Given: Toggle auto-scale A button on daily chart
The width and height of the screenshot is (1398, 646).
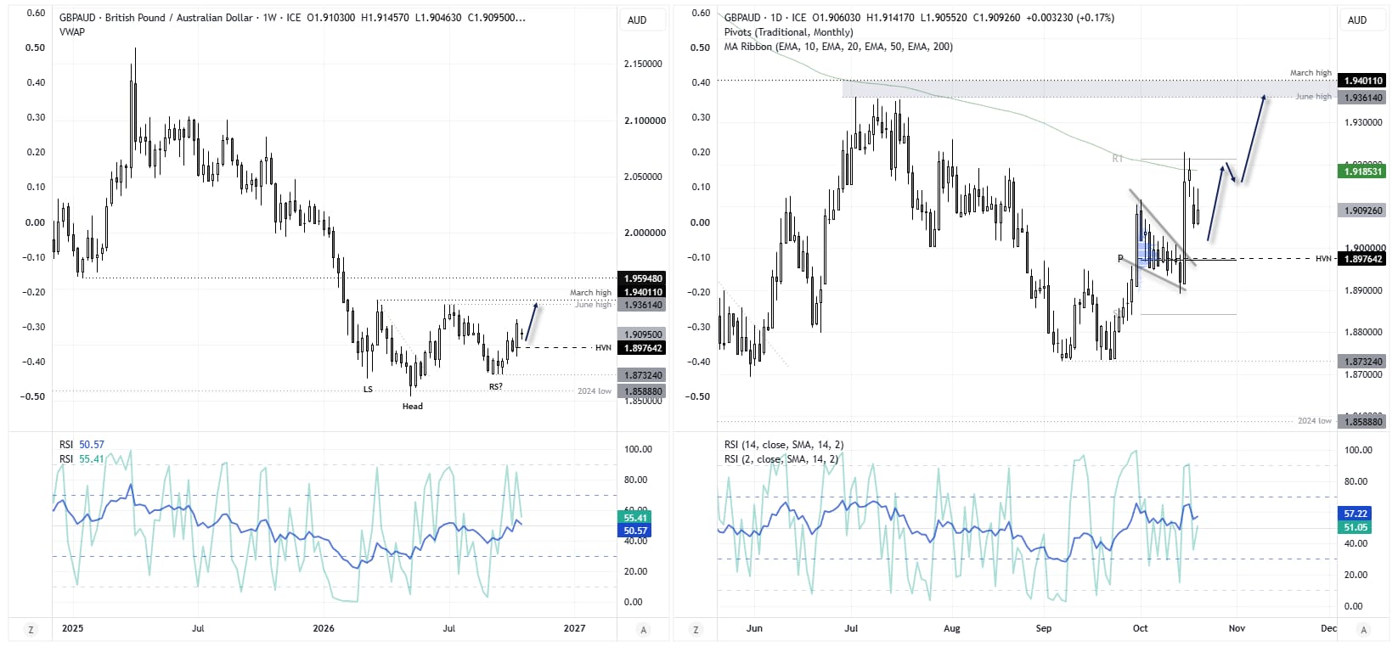Looking at the screenshot, I should (x=1364, y=629).
